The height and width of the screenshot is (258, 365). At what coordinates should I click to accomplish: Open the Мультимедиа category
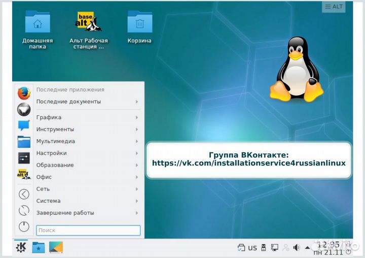point(88,141)
